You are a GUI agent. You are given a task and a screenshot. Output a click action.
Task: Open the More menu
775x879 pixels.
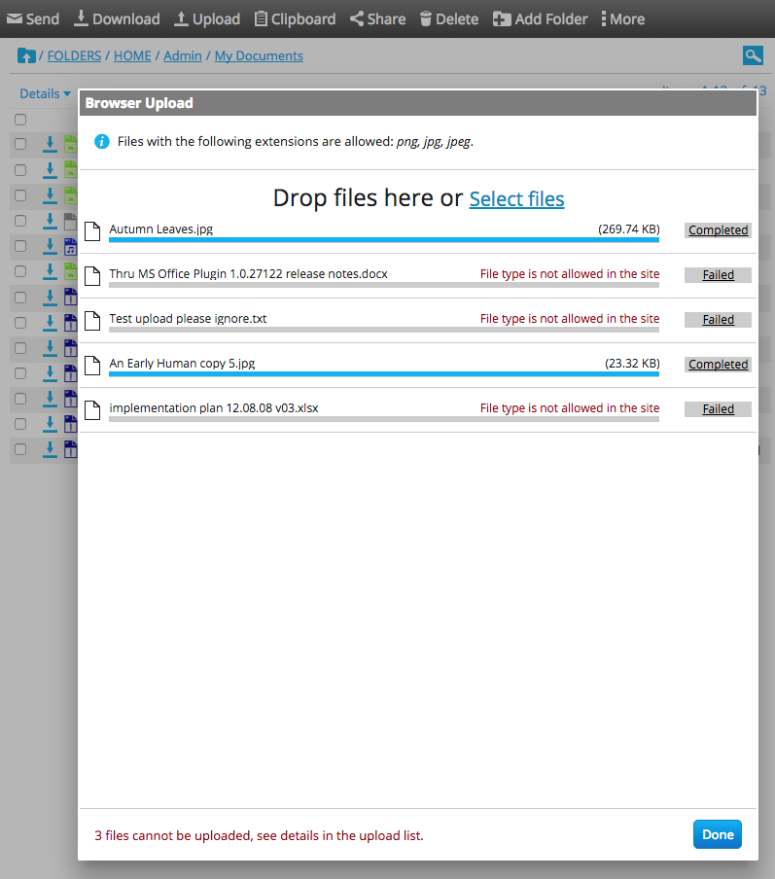click(x=622, y=19)
